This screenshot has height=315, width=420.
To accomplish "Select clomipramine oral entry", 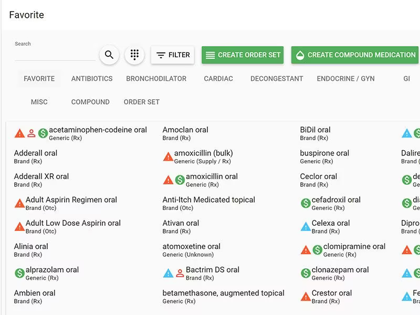I will (x=354, y=250).
